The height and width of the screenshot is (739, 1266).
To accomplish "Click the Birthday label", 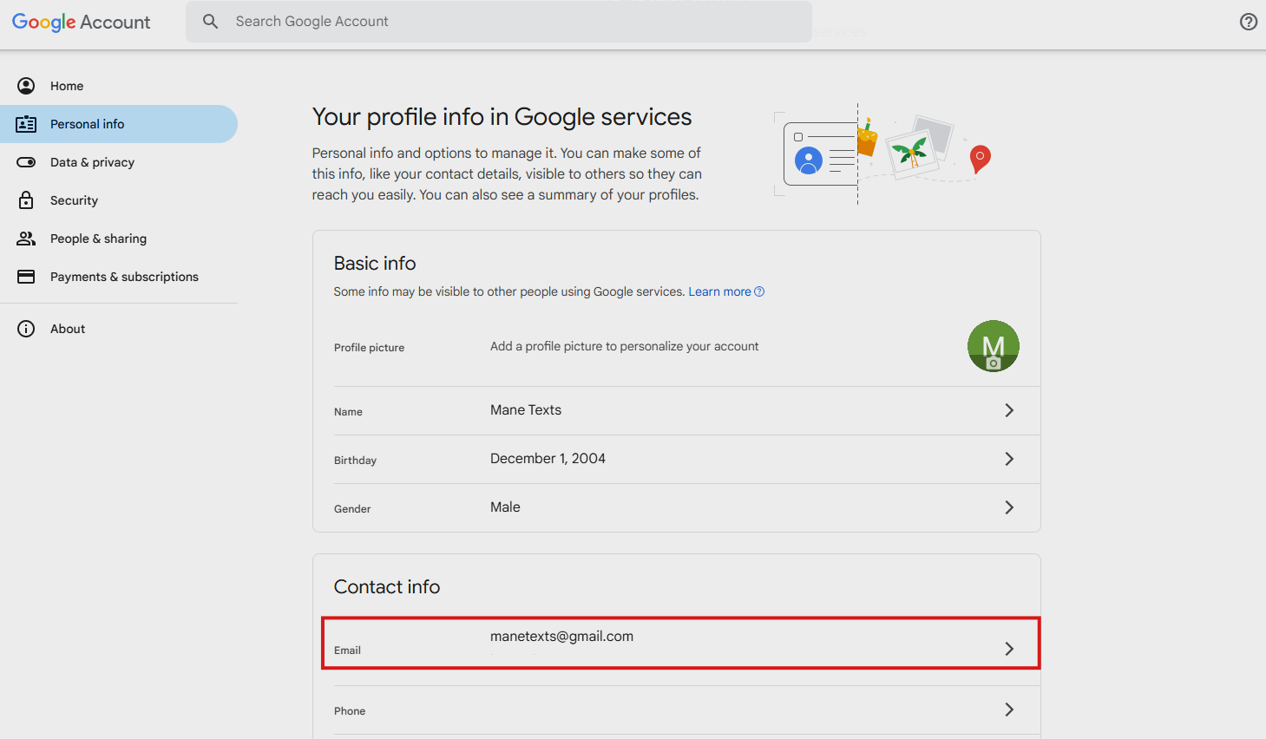I will point(355,461).
